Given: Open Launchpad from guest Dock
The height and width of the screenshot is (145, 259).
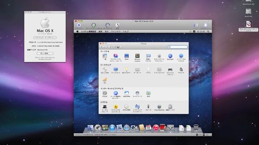Looking at the screenshot, I should click(98, 128).
